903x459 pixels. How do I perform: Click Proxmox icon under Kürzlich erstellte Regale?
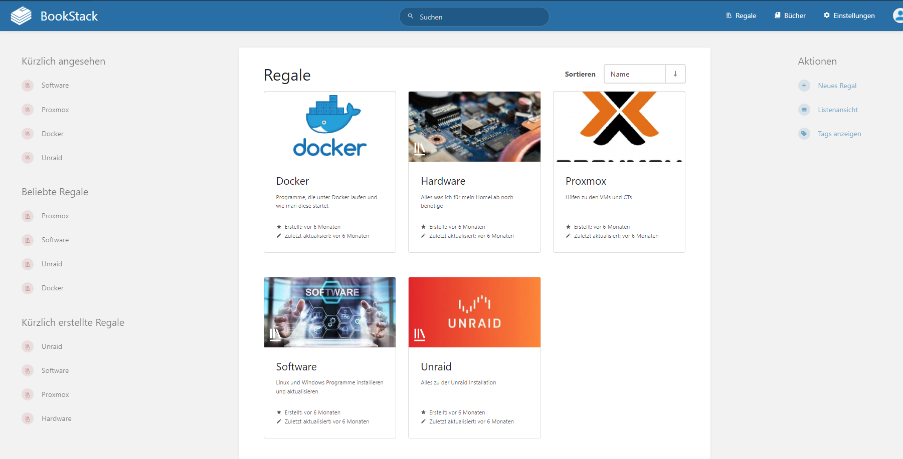[28, 394]
